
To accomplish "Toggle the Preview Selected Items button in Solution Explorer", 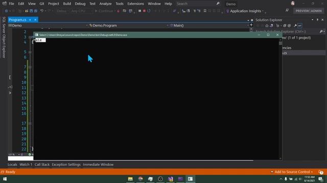I will coord(300,26).
